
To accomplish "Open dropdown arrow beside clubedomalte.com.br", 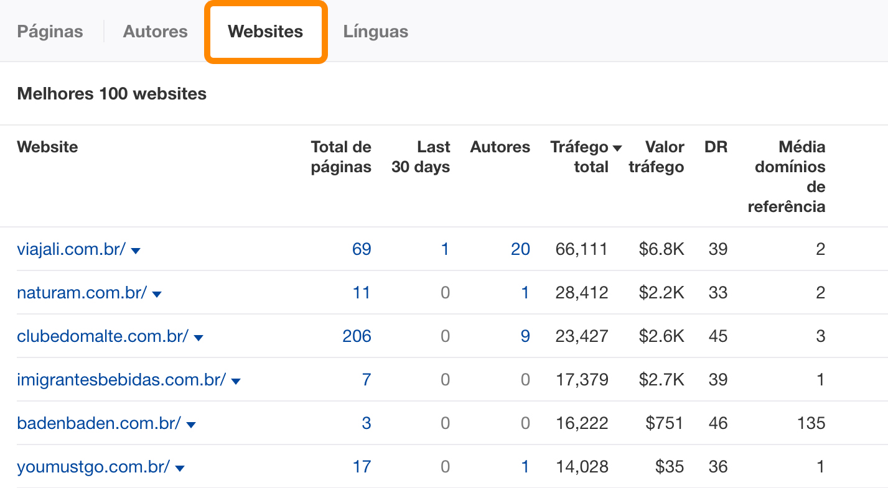I will point(199,338).
